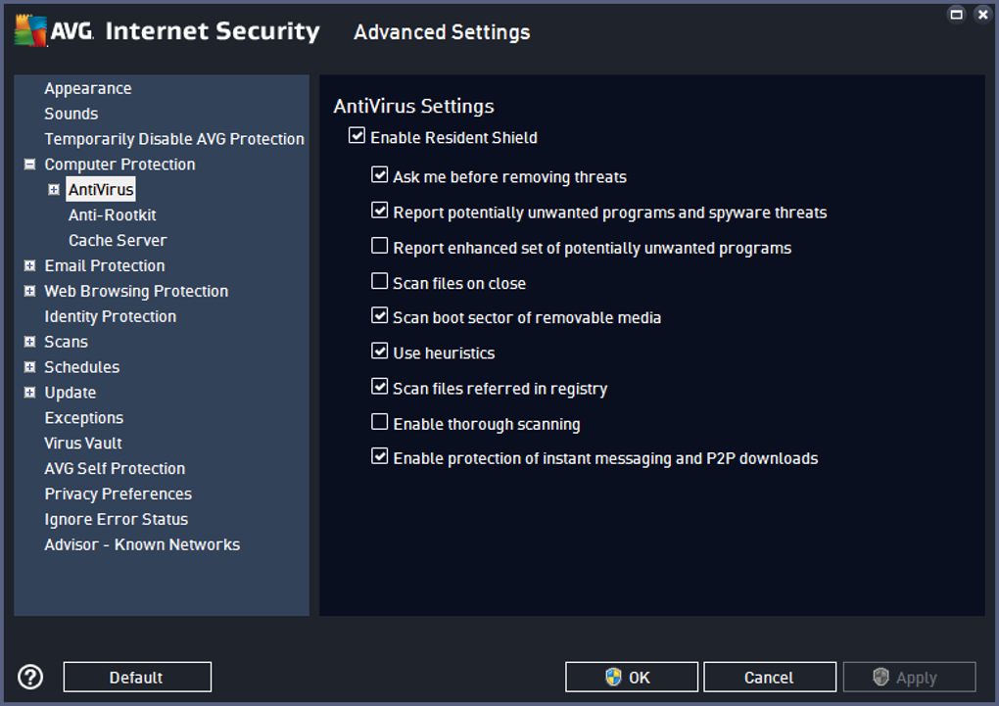Click the AVG logo icon
This screenshot has height=706, width=999.
click(30, 31)
